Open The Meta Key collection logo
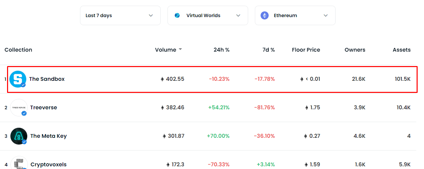424x169 pixels. pos(19,136)
